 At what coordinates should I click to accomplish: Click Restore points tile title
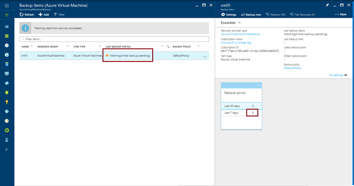tap(235, 93)
